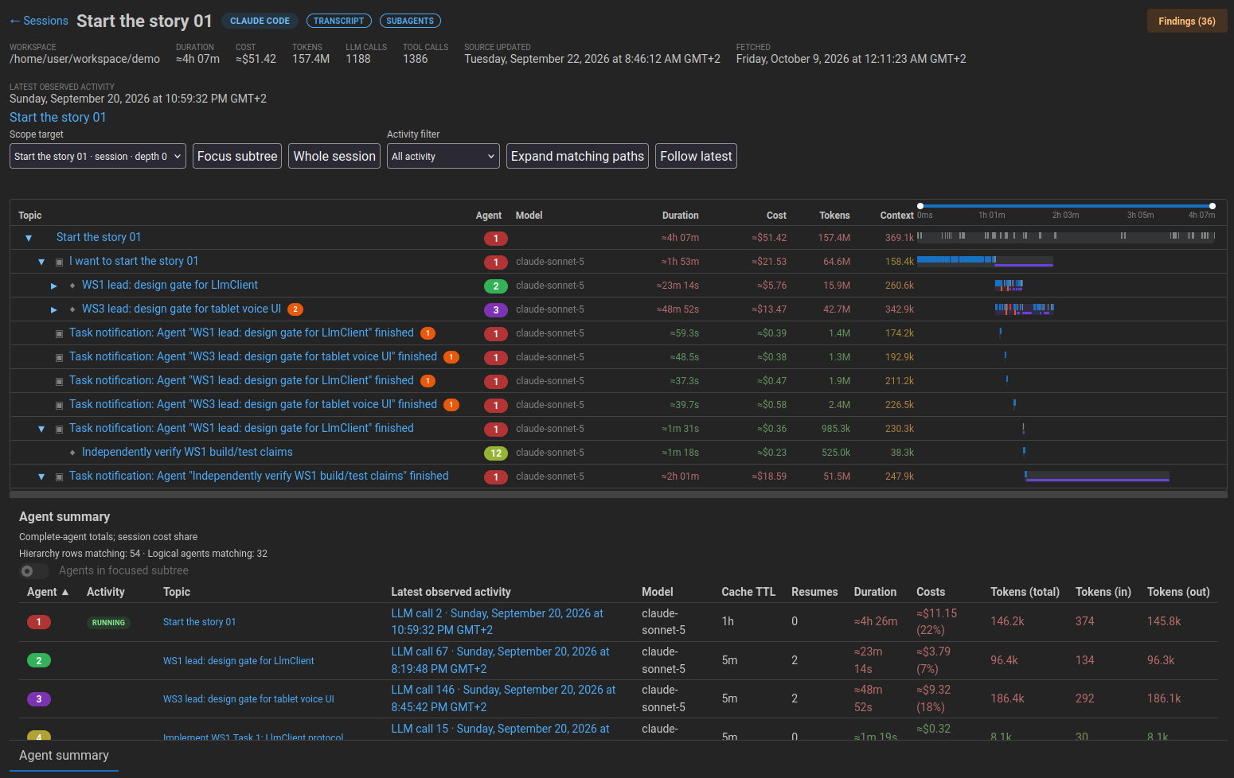
Task: Sort agent table by Agent column
Action: [x=48, y=592]
